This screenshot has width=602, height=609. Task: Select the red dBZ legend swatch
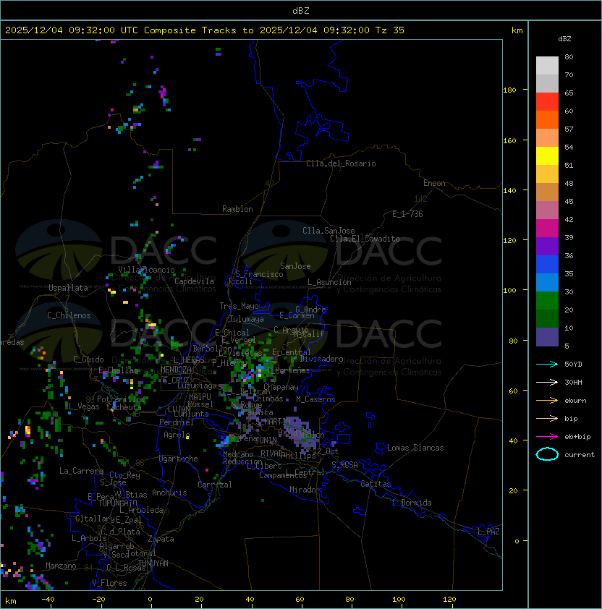pyautogui.click(x=547, y=102)
